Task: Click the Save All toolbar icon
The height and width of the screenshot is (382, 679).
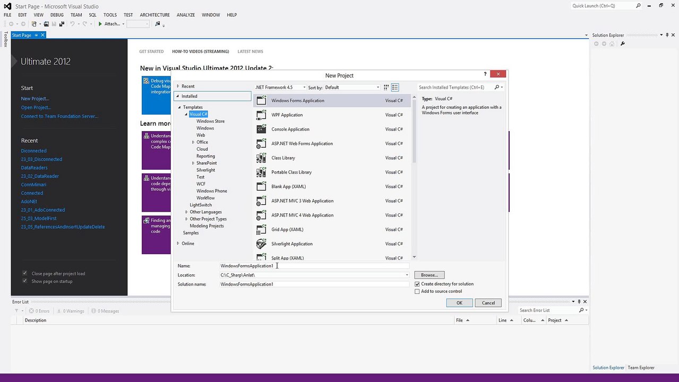Action: [x=62, y=24]
